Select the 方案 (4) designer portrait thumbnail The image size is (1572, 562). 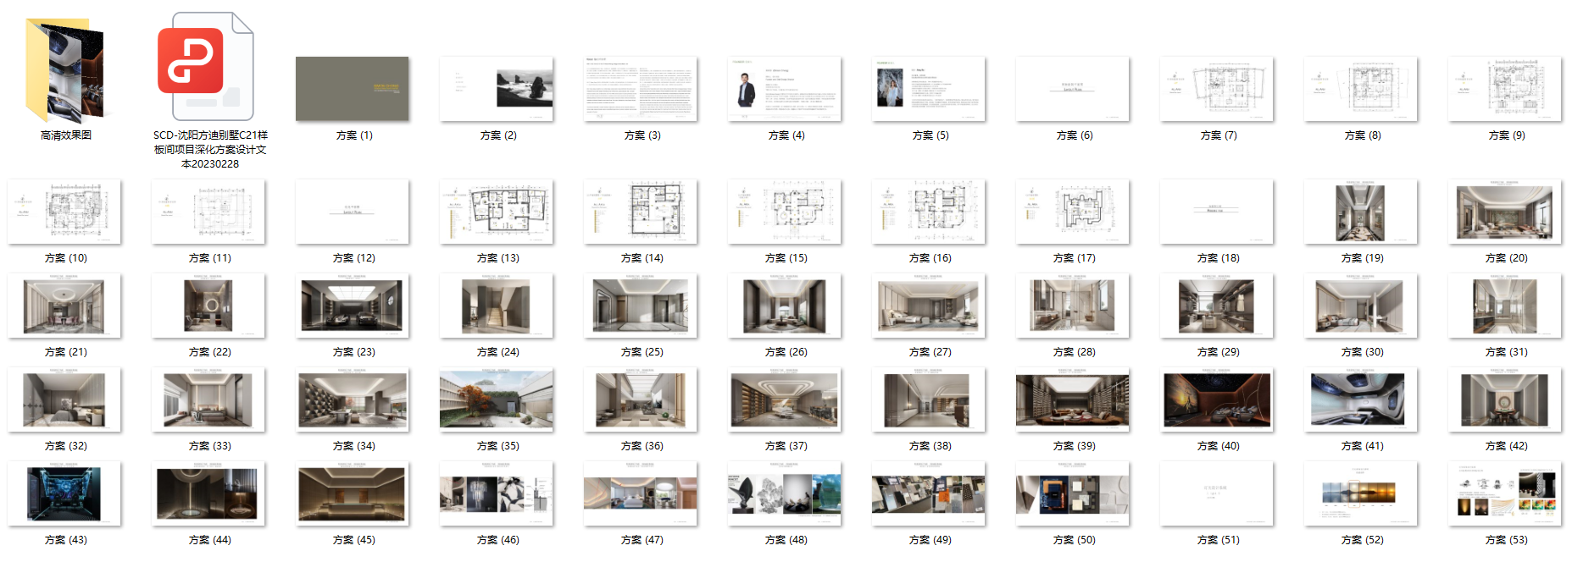click(784, 89)
